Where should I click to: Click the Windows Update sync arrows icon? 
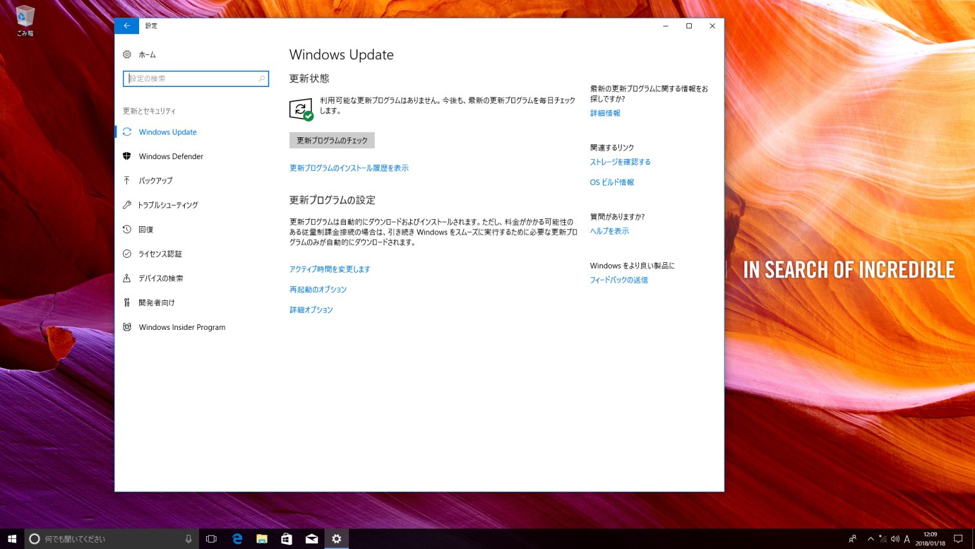127,132
